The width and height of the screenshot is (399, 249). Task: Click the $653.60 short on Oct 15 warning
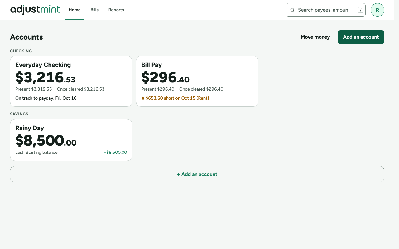coord(175,98)
